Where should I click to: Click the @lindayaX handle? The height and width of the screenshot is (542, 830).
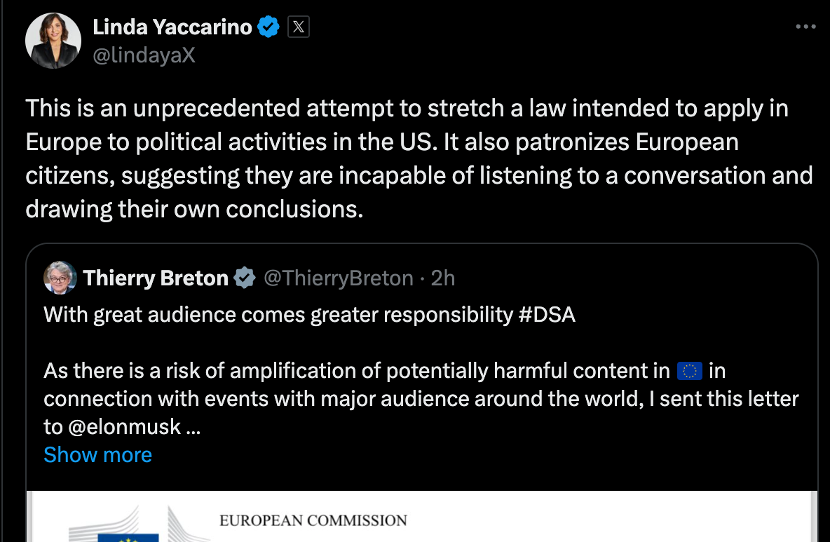tap(143, 54)
